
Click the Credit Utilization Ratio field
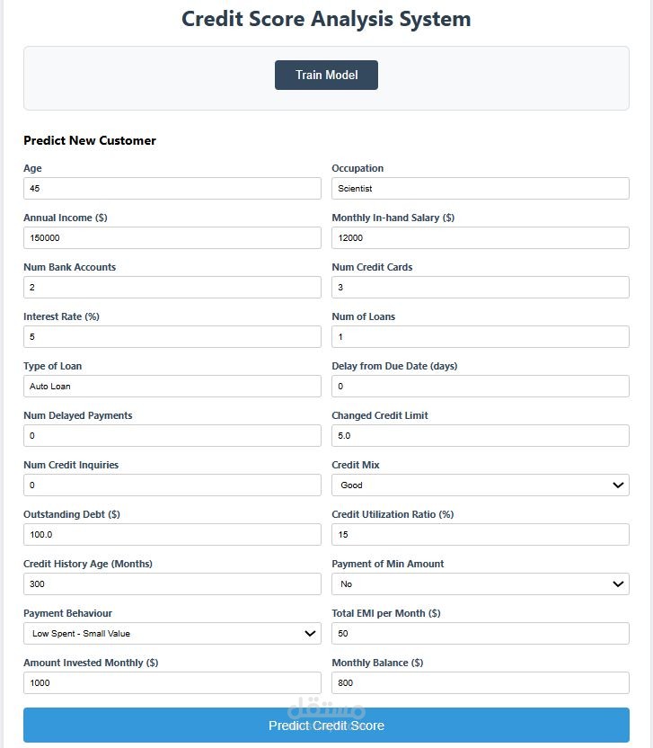(x=480, y=534)
